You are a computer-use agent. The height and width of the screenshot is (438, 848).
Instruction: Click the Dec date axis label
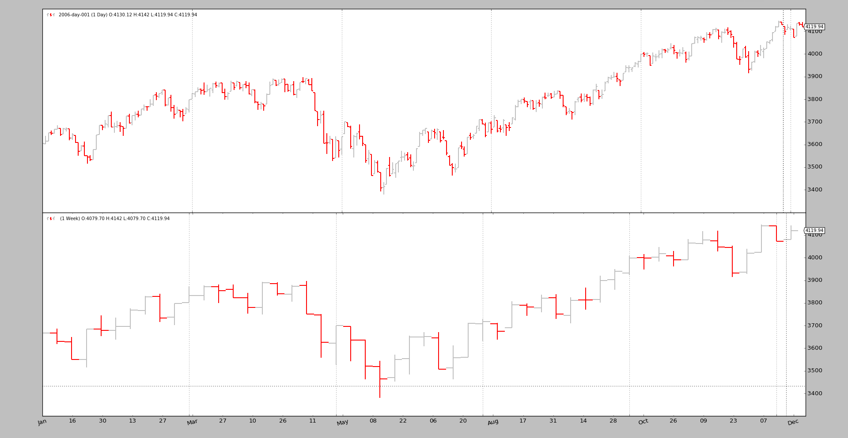click(x=793, y=422)
